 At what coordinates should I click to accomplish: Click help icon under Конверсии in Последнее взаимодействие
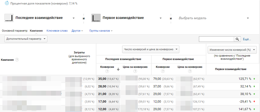pos(107,71)
